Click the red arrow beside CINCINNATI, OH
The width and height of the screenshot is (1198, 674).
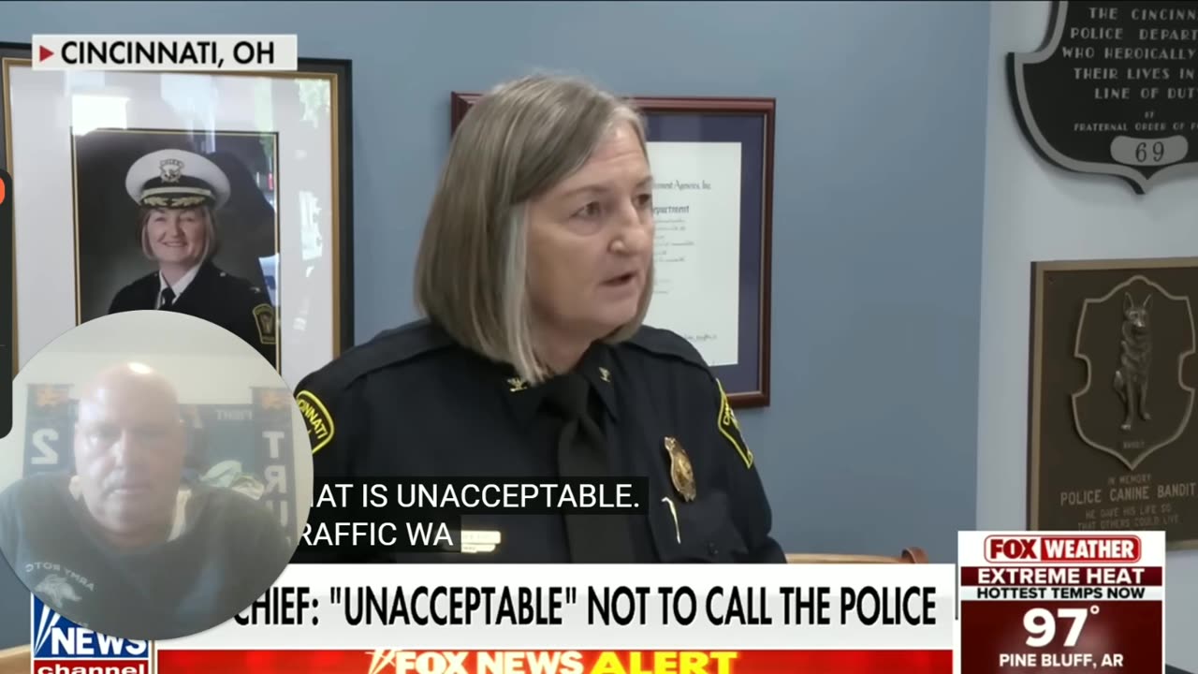46,53
